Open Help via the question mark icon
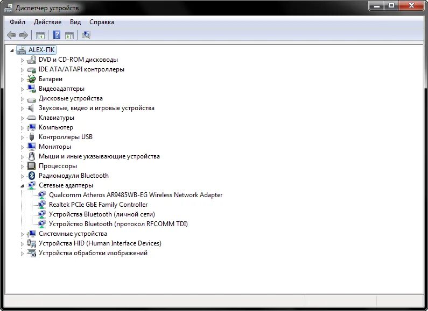Image resolution: width=428 pixels, height=311 pixels. 57,35
